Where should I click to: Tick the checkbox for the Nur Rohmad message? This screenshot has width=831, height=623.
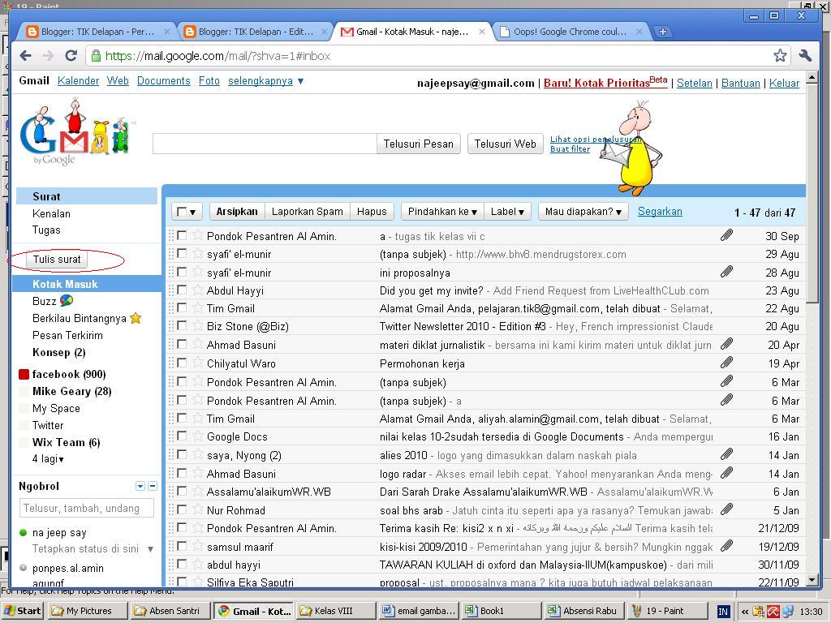[182, 509]
